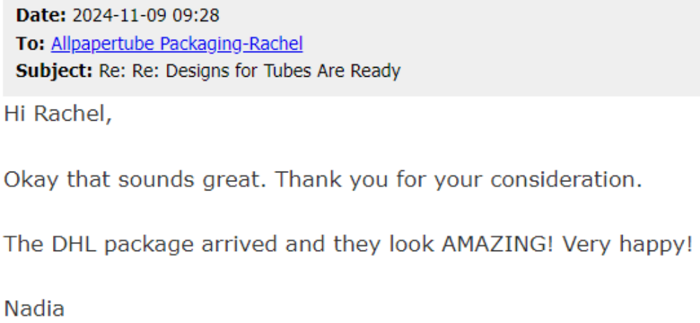Click the "Okay that sounds great." sentence
The height and width of the screenshot is (323, 700).
[x=136, y=179]
